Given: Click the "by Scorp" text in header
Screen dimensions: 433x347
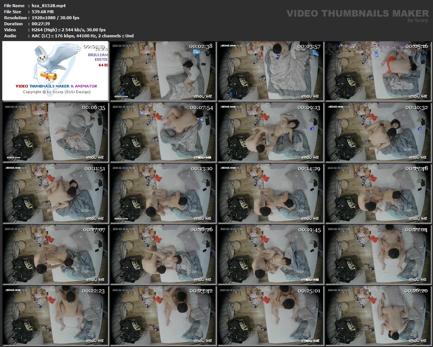Looking at the screenshot, I should coord(418,20).
